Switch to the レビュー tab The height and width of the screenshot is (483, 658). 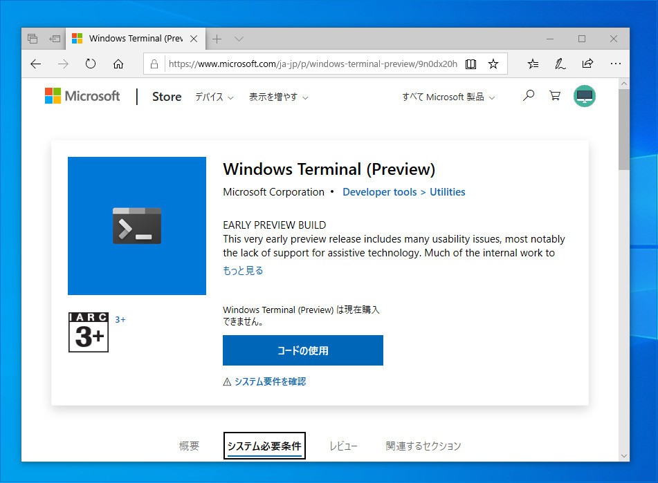[x=343, y=446]
